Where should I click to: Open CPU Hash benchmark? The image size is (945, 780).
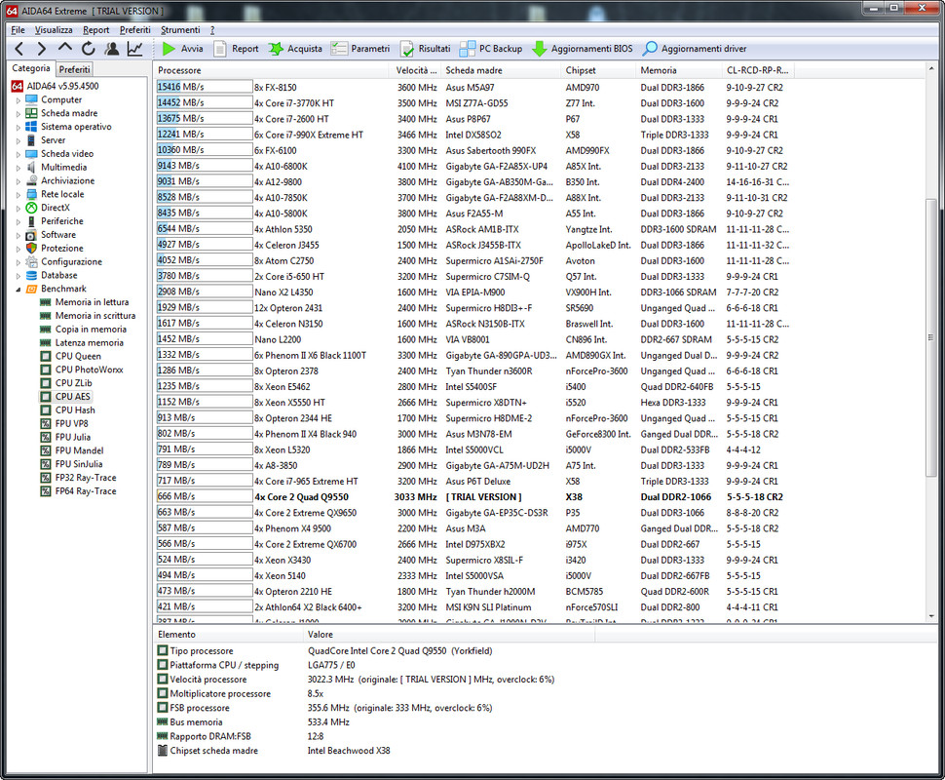[x=75, y=410]
